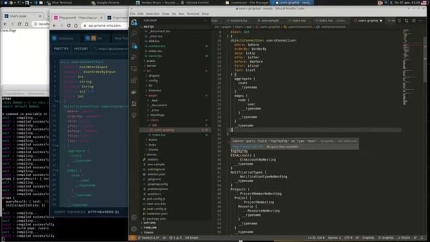Open 404.tsx in the Explorer tree

[x=175, y=41]
